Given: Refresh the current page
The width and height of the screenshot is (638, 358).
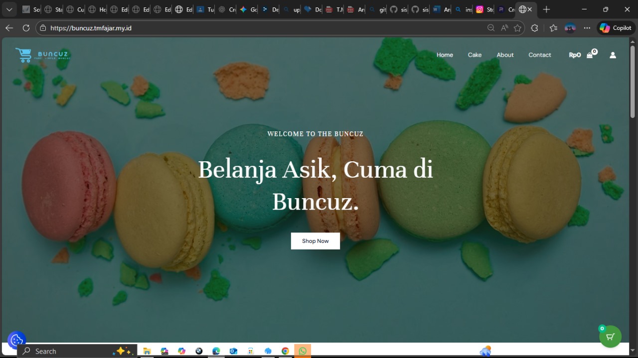Looking at the screenshot, I should tap(26, 28).
